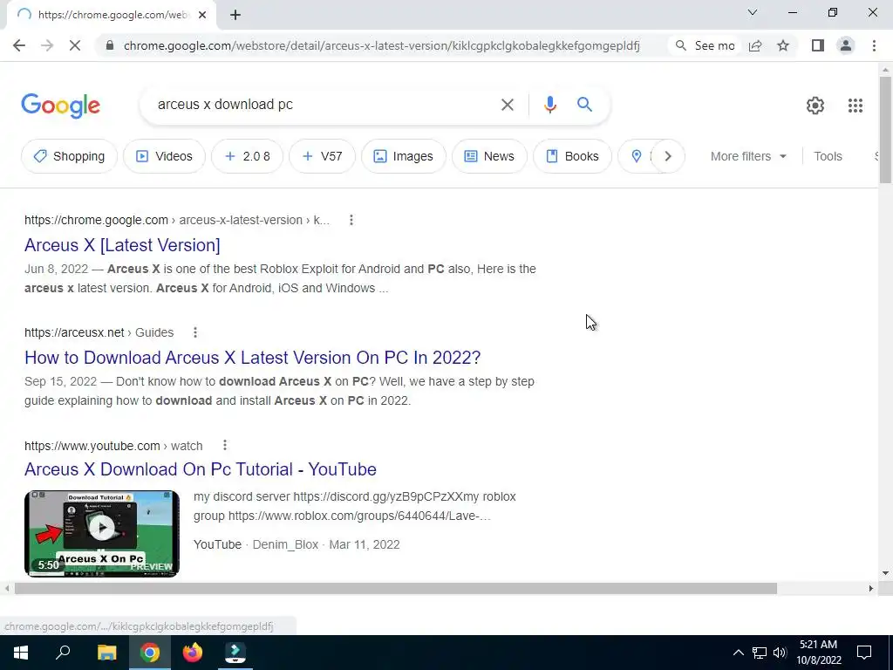This screenshot has height=670, width=893.
Task: Click the horizontal scrollbar thumb
Action: [x=396, y=589]
